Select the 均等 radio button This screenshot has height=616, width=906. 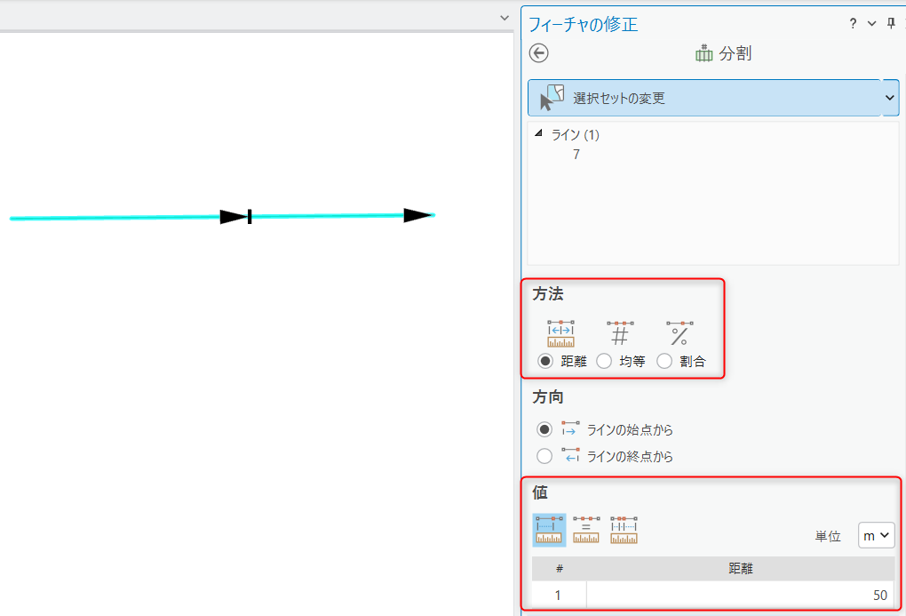(x=604, y=361)
